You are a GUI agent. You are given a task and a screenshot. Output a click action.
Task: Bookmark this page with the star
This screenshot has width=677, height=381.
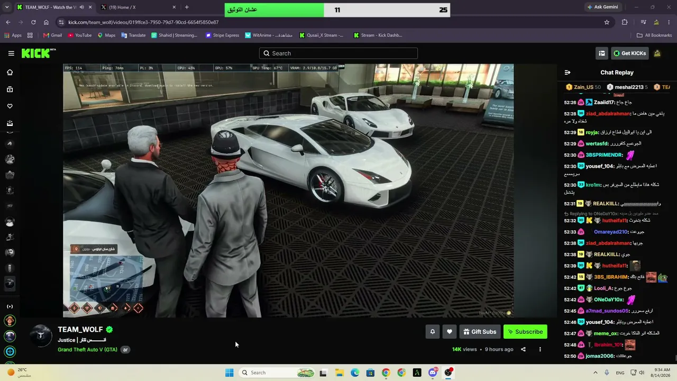607,22
